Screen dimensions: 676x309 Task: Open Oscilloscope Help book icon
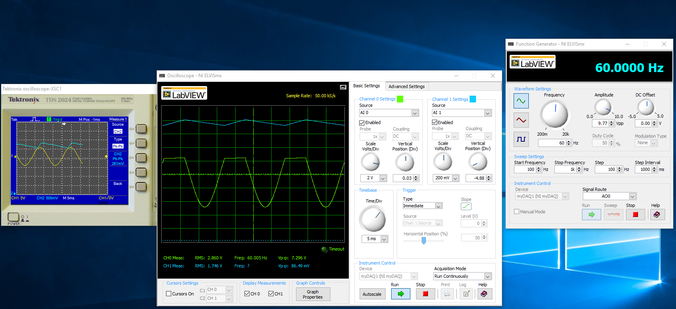(484, 294)
